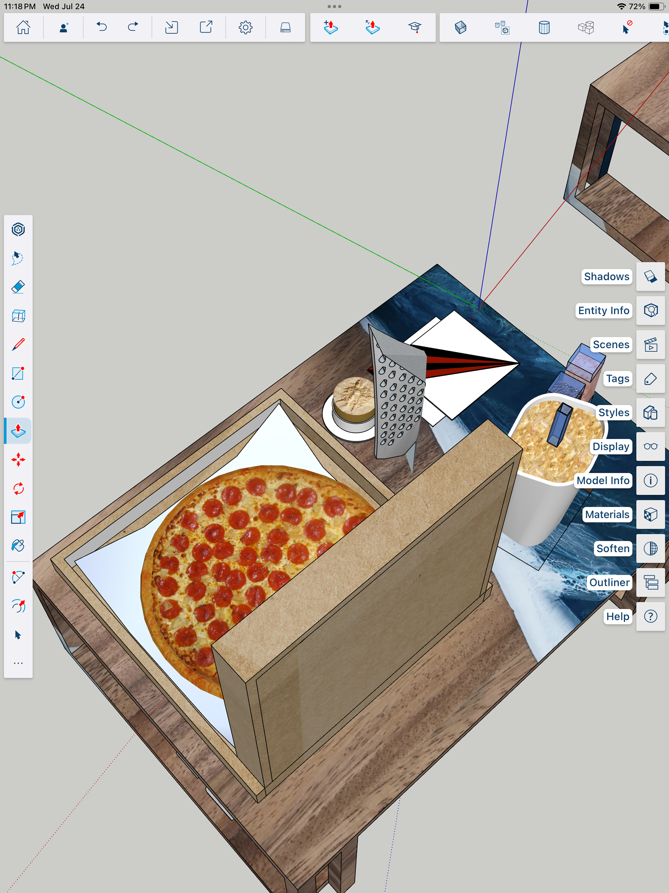The height and width of the screenshot is (893, 669).
Task: Open the Shadows panel icon
Action: pyautogui.click(x=651, y=277)
